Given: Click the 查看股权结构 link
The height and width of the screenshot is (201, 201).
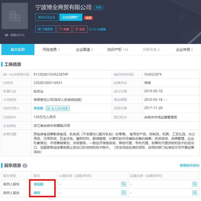Looking at the screenshot, I should point(189,166).
